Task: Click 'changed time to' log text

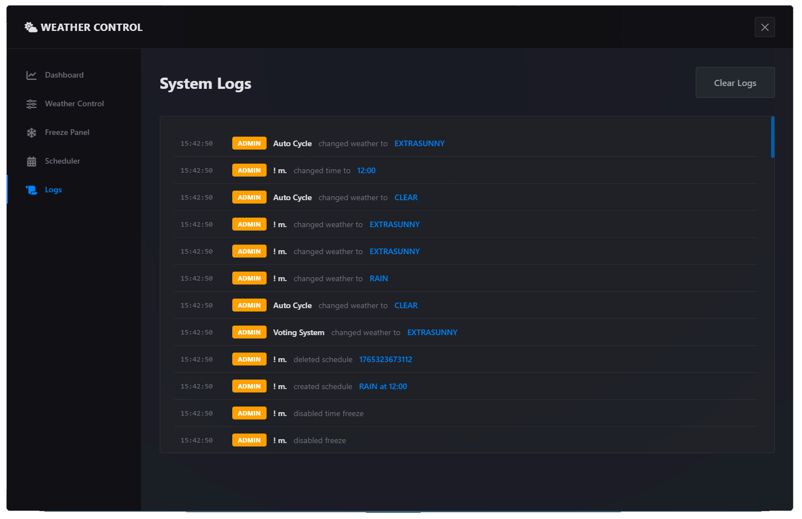Action: point(322,170)
